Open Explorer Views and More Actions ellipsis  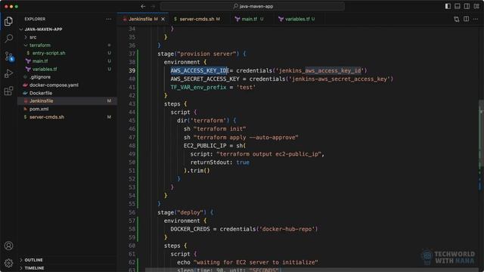(x=109, y=19)
